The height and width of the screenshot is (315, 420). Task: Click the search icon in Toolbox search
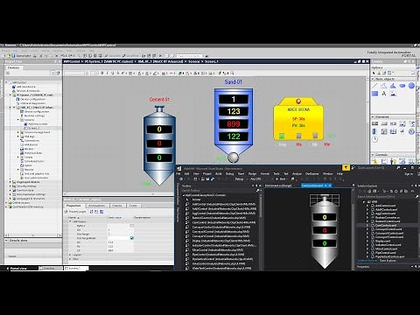(257, 191)
